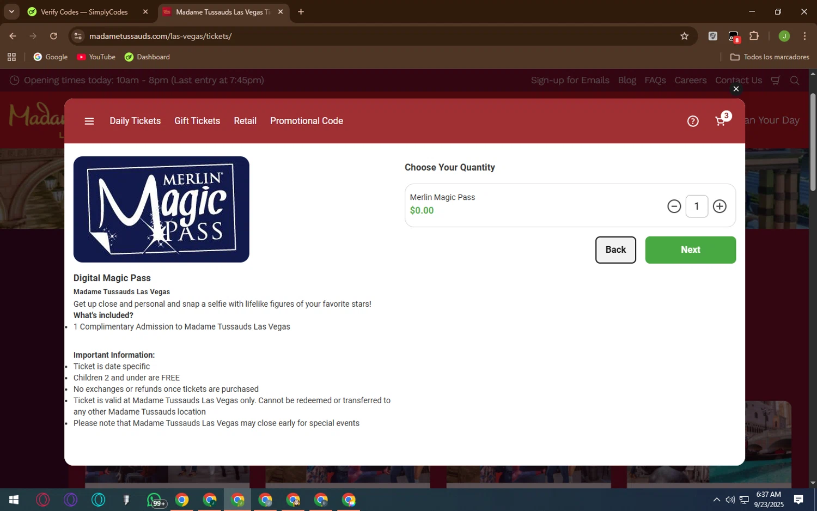The height and width of the screenshot is (511, 817).
Task: Open the extensions puzzle icon
Action: click(x=754, y=36)
